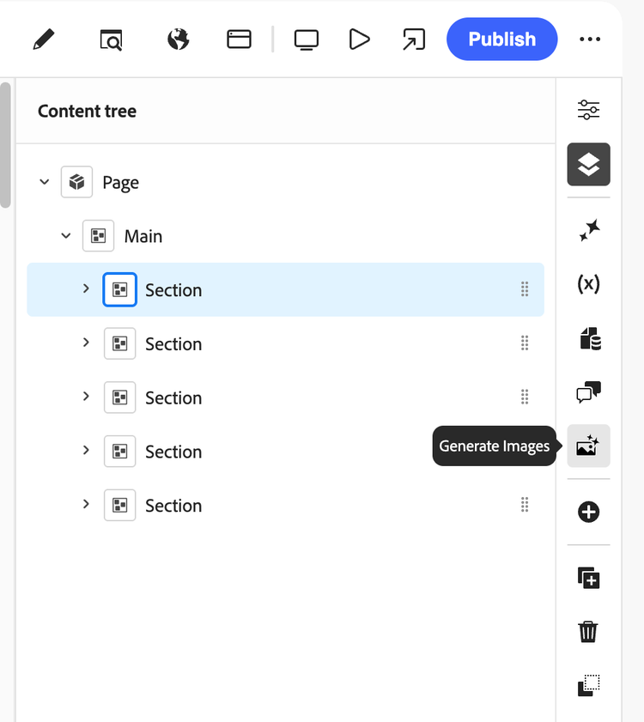Click the play preview icon
The height and width of the screenshot is (722, 644).
pos(359,39)
